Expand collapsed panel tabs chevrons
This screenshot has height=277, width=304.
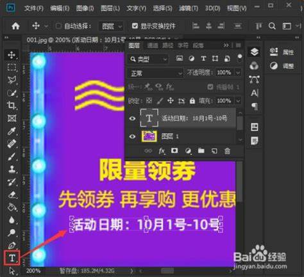[226, 45]
